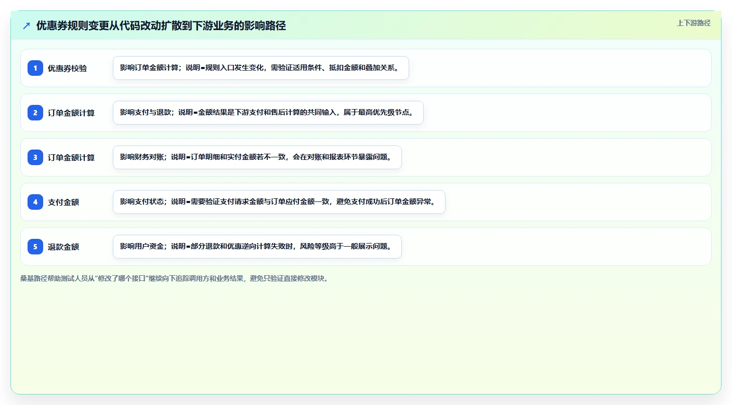
Task: Click the 桑基路径 footnote text
Action: [174, 278]
